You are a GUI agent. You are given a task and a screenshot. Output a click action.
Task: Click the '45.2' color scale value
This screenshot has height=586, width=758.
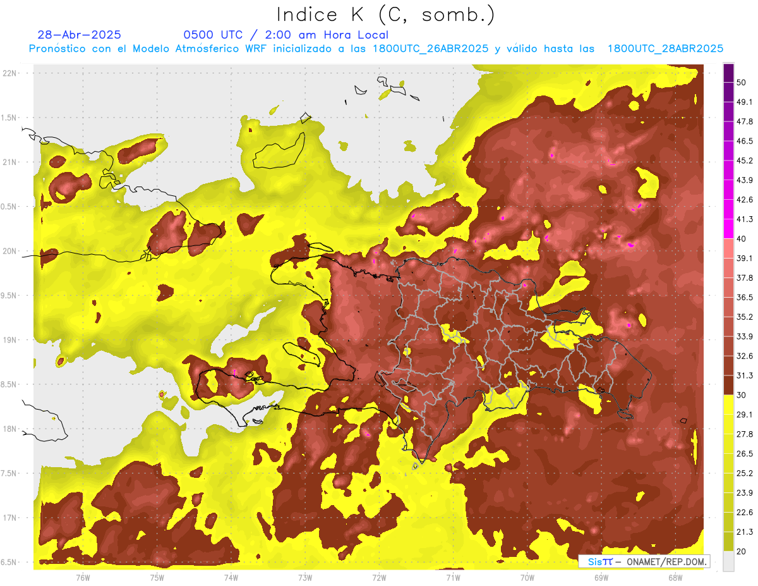[x=745, y=161]
